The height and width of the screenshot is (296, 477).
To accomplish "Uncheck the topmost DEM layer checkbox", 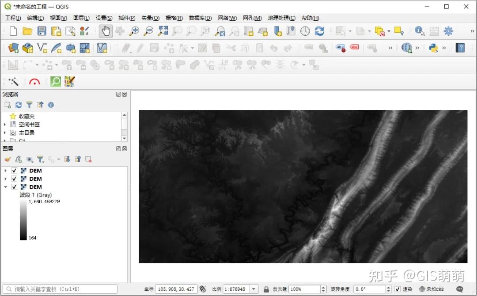I will tap(14, 171).
